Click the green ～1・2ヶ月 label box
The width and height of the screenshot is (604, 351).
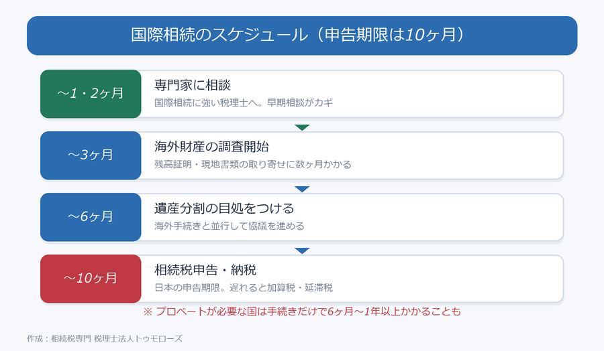coord(91,94)
